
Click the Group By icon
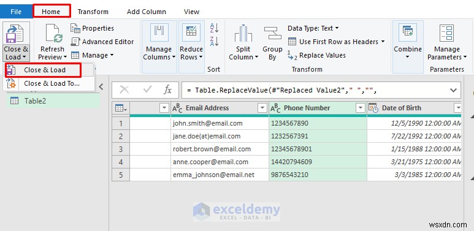point(272,33)
